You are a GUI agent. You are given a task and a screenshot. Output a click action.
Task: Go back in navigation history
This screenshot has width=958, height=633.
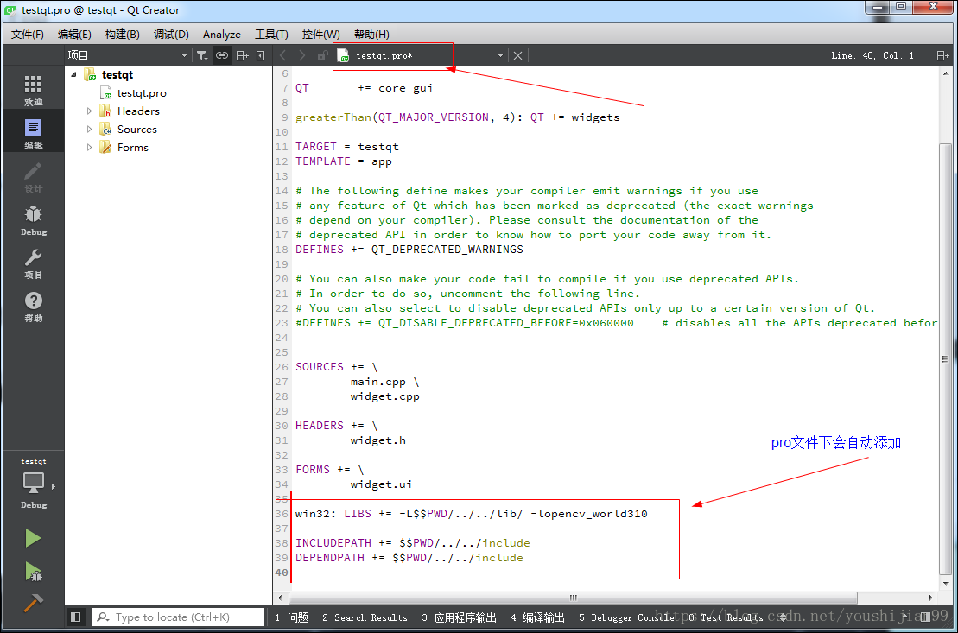click(x=282, y=55)
